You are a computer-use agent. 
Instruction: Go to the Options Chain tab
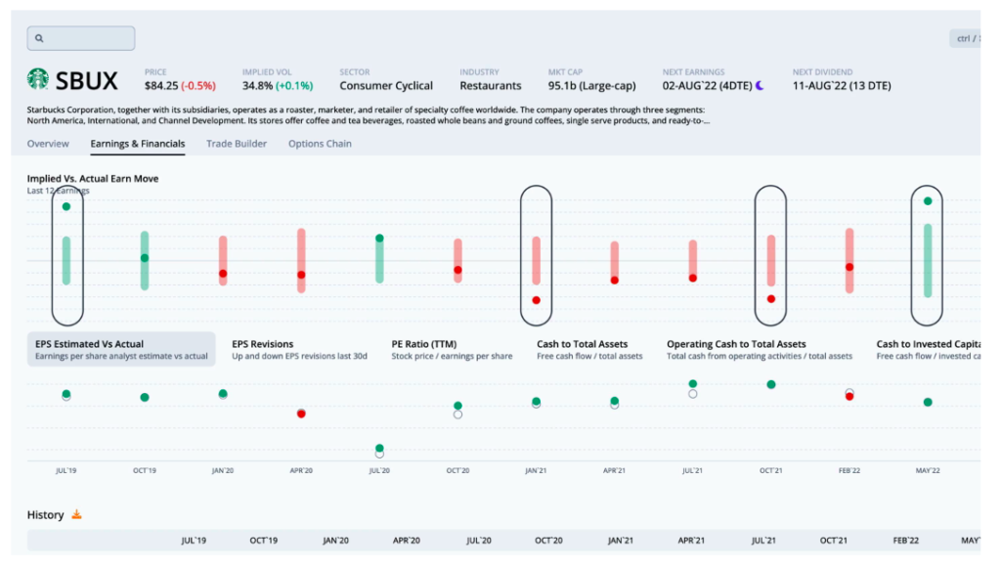coord(320,144)
